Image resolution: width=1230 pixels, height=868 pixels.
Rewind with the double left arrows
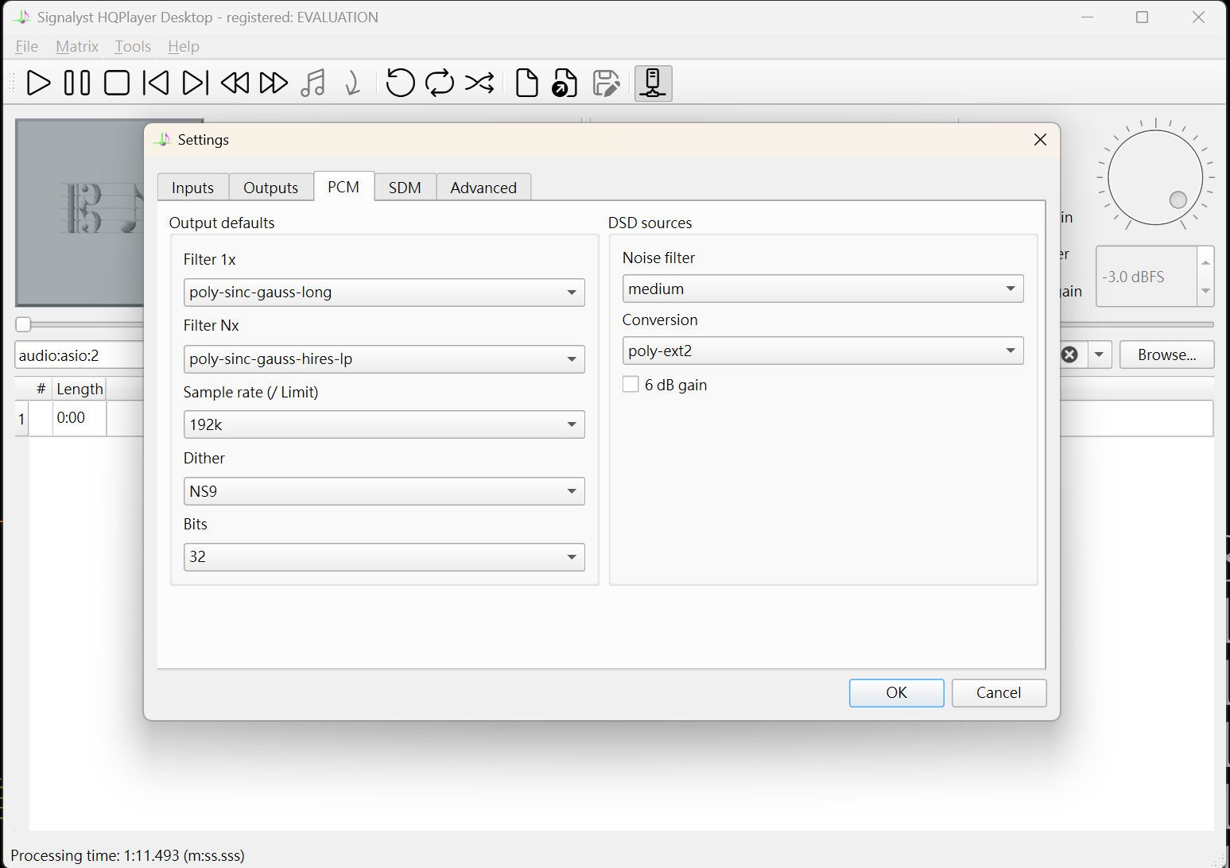click(x=235, y=83)
